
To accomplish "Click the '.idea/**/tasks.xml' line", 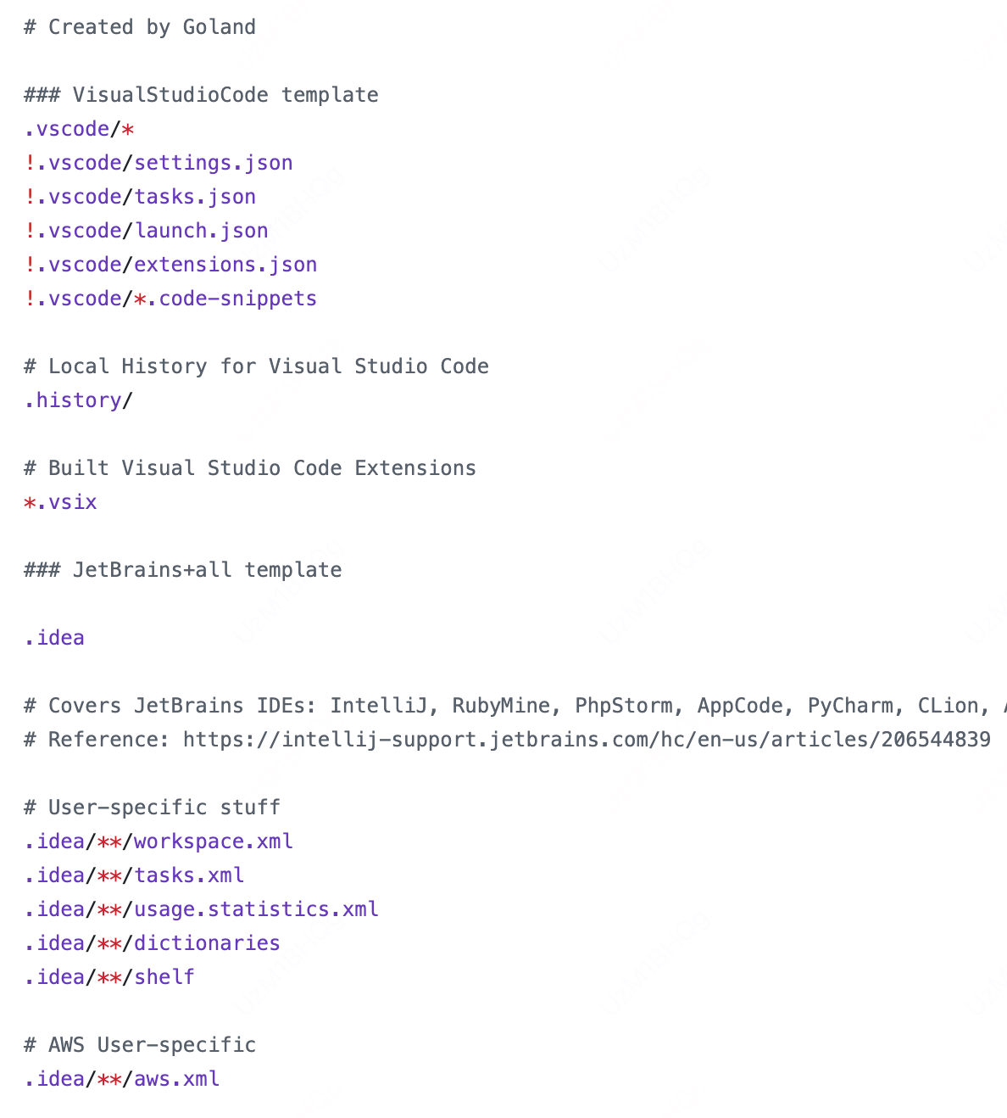I will 134,875.
